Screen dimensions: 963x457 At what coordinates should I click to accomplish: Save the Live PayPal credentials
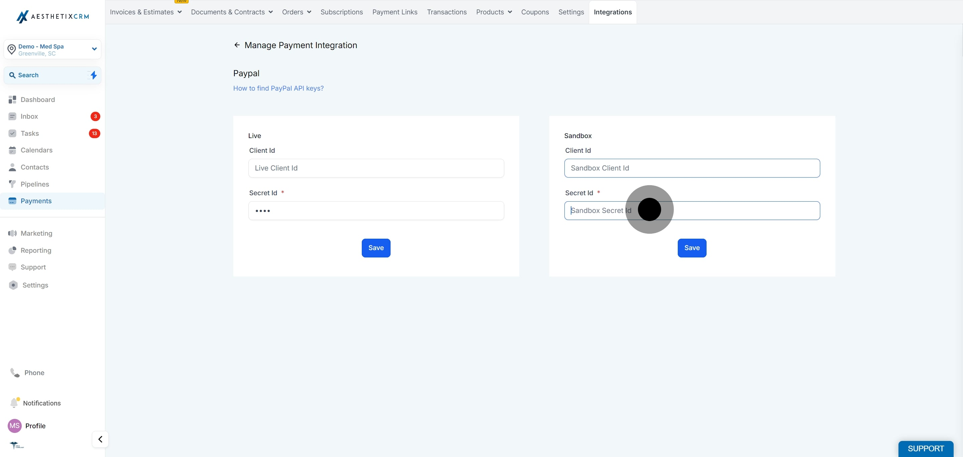pos(376,248)
